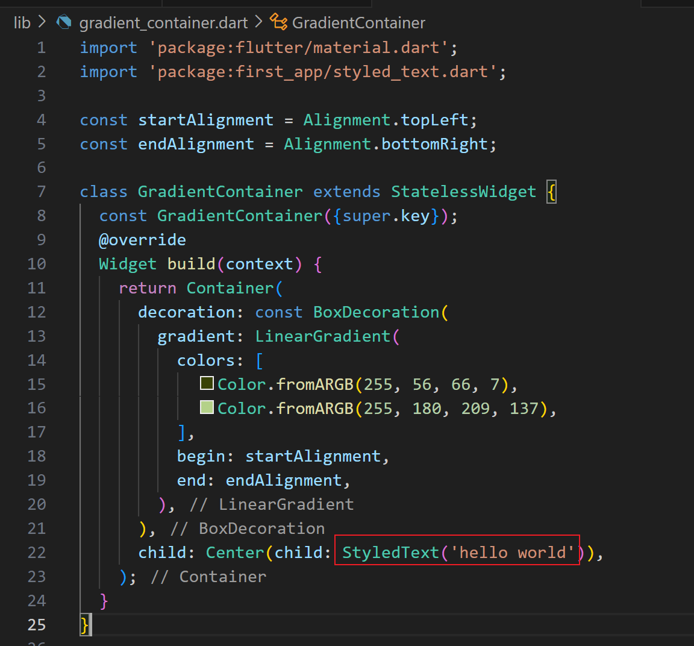Click 'colors:' parameter on line 14
694x646 pixels.
[210, 360]
